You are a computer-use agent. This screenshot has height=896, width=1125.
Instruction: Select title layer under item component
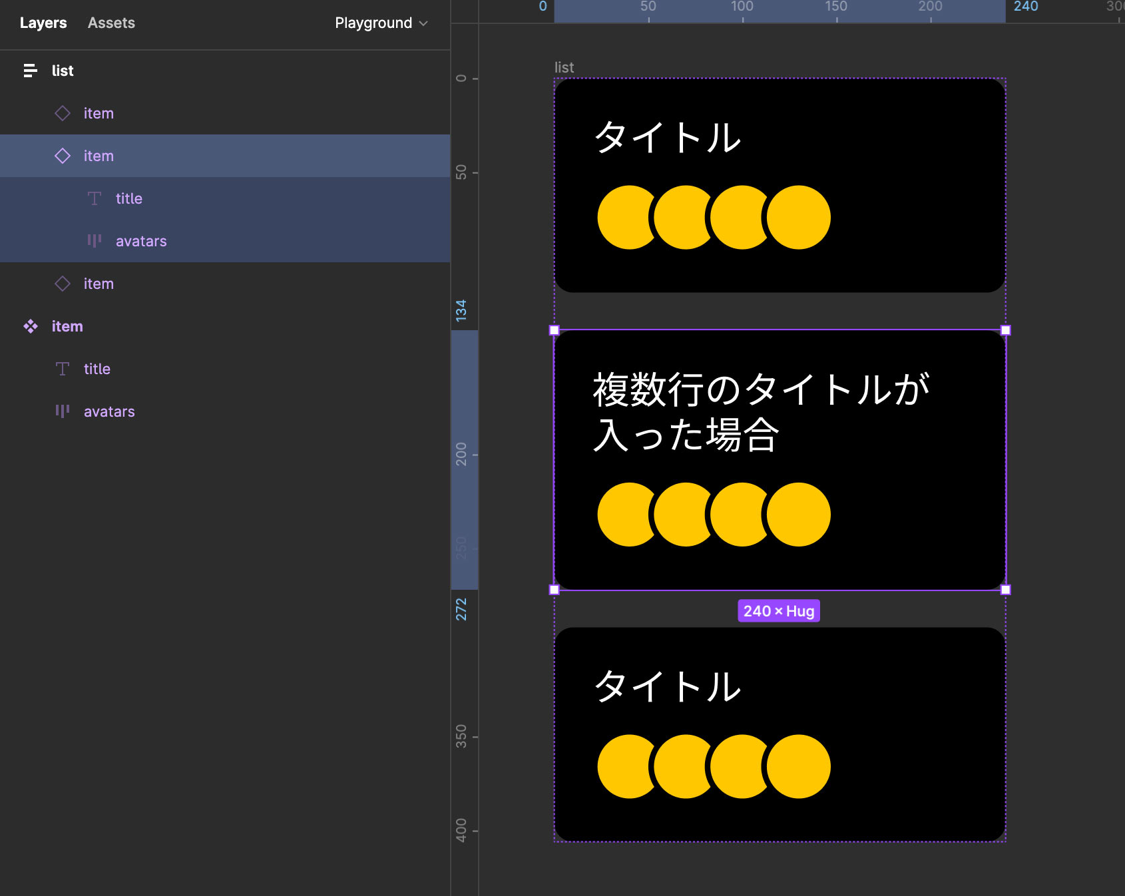(97, 369)
